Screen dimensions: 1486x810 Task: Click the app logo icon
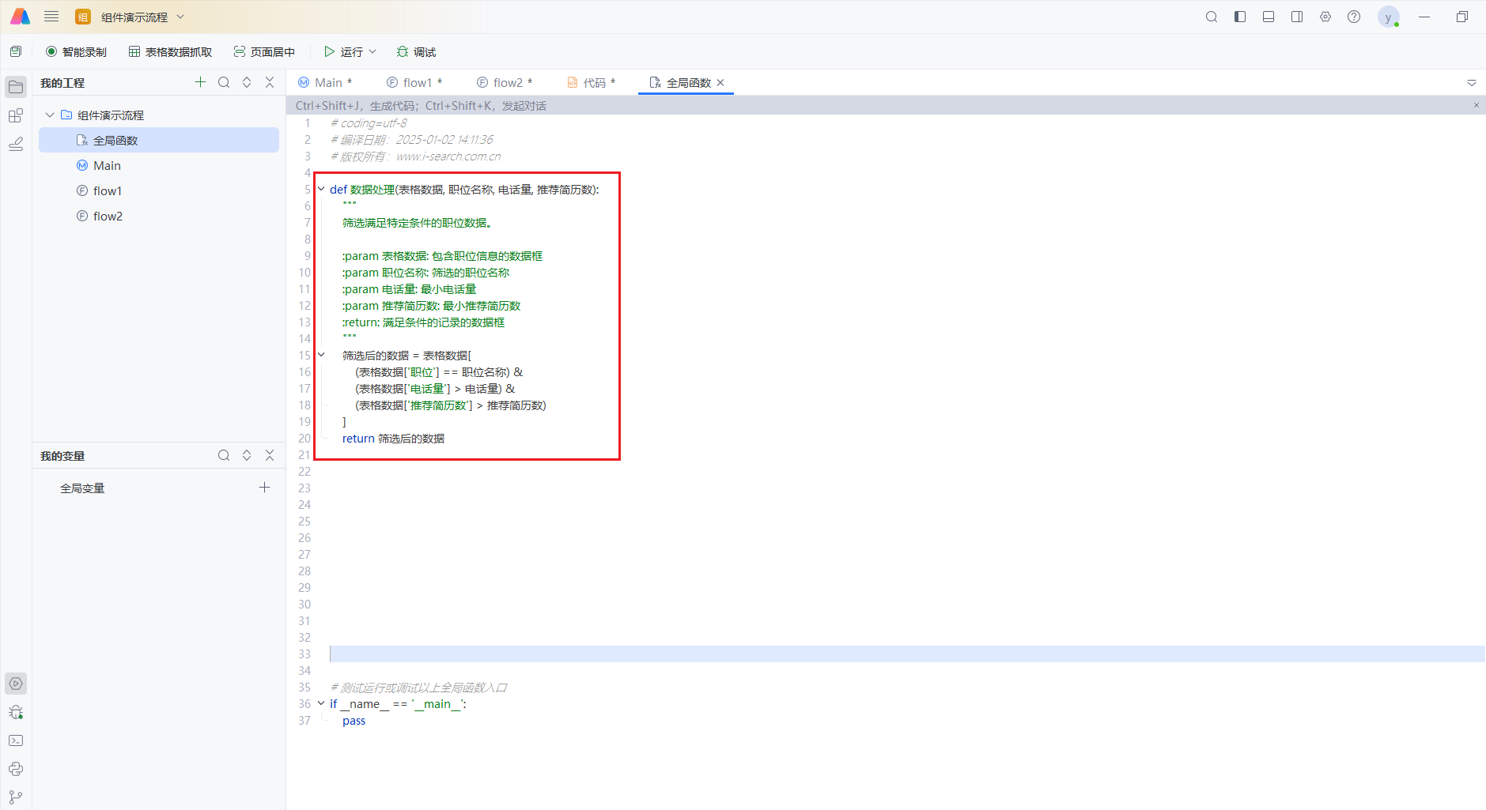point(20,17)
